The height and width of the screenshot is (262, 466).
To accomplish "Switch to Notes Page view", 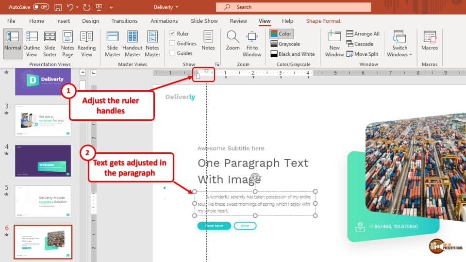I will point(67,44).
